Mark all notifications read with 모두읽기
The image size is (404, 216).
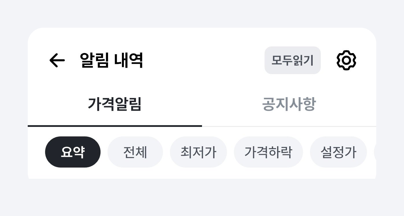coord(292,60)
